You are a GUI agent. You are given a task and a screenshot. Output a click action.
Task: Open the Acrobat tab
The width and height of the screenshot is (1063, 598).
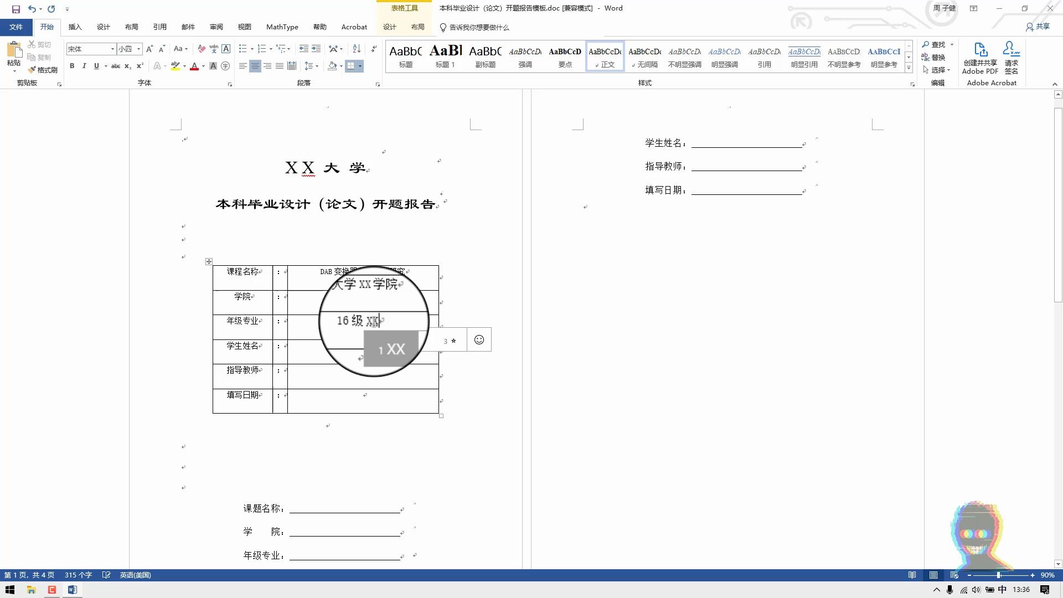click(354, 27)
